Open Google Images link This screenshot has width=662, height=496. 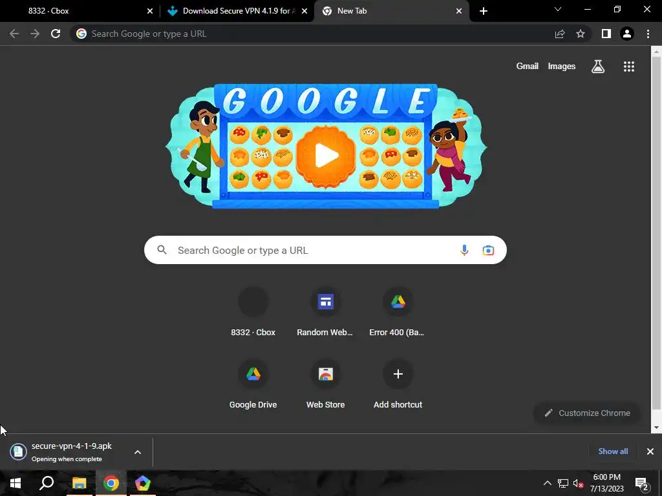(x=562, y=67)
